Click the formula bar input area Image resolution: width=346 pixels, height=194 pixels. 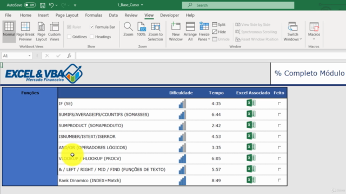[211, 56]
